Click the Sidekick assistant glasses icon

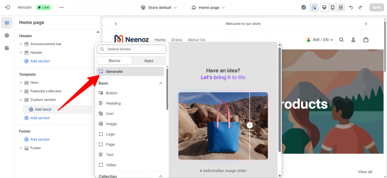(304, 8)
